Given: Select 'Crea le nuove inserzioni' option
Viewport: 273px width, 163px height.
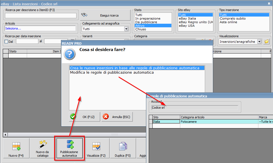Looking at the screenshot, I should point(137,68).
